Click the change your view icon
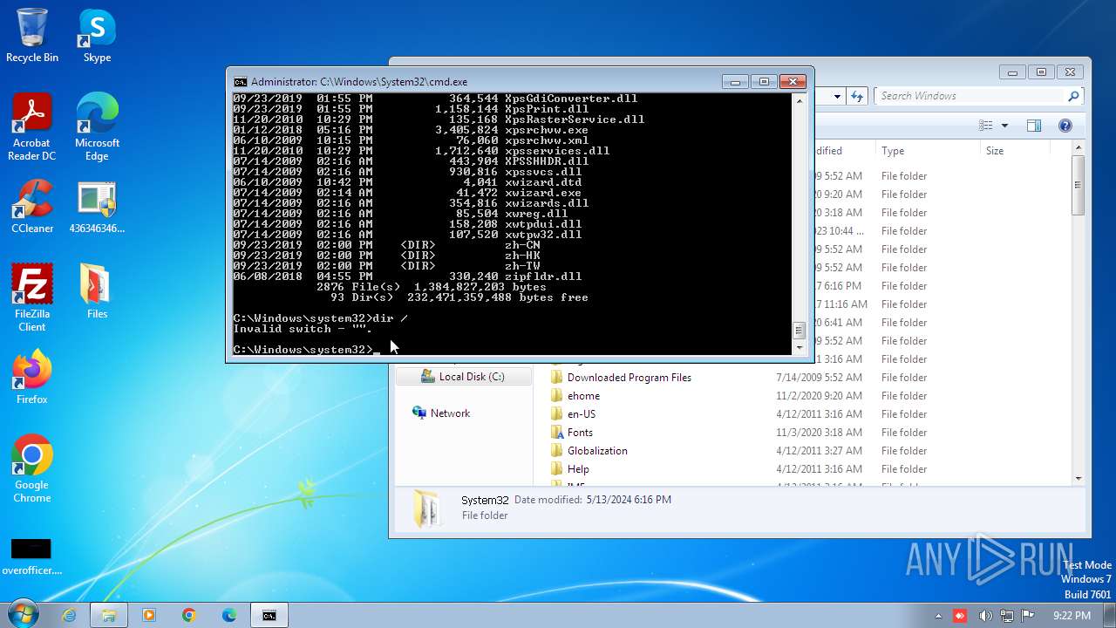This screenshot has height=628, width=1116. click(986, 126)
